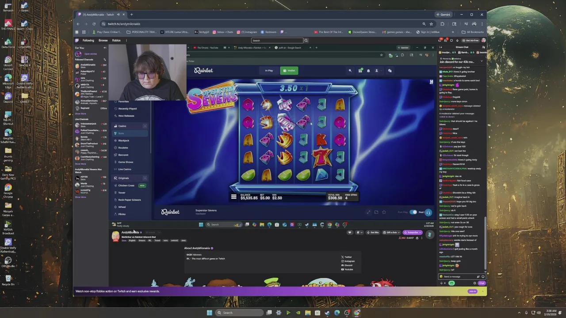
Task: Toggle follow heart button for AndyMilonakis
Action: click(350, 232)
